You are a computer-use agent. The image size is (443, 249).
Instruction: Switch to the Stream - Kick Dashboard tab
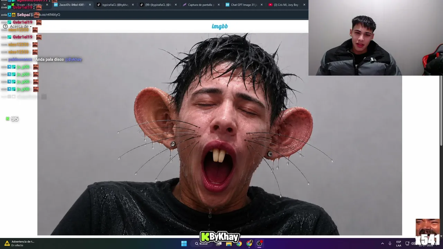click(29, 5)
